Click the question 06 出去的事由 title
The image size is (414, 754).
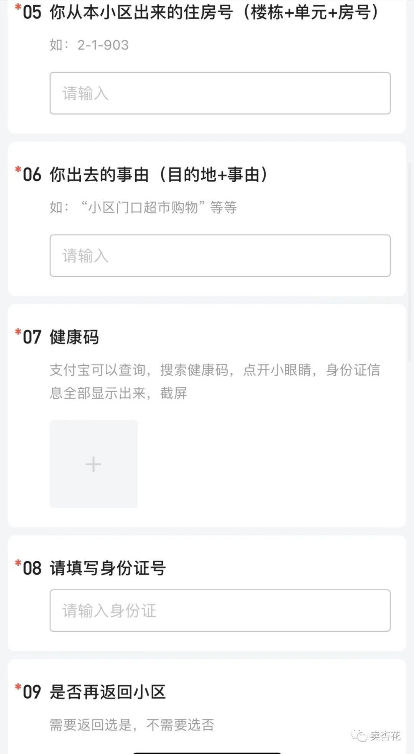coord(159,175)
